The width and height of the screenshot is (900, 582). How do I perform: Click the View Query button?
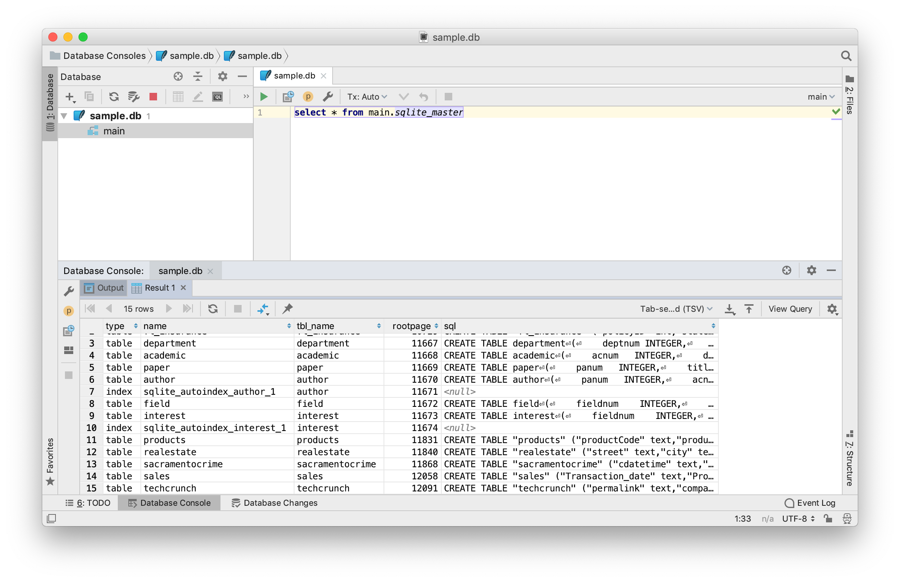(x=790, y=309)
